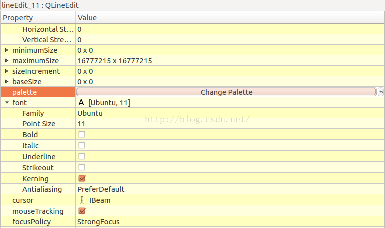The image size is (385, 228).
Task: Expand the minimumSize property
Action: [7, 50]
